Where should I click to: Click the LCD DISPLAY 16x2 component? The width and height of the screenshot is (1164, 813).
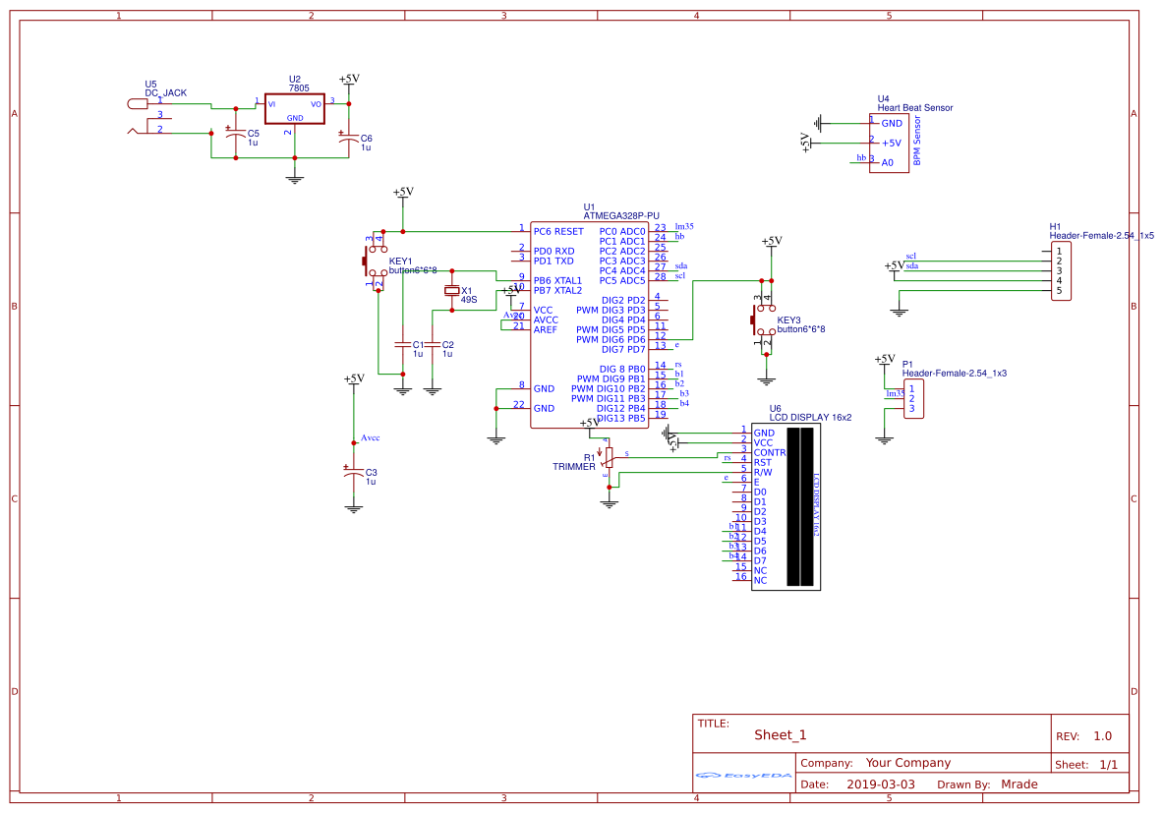tap(786, 506)
